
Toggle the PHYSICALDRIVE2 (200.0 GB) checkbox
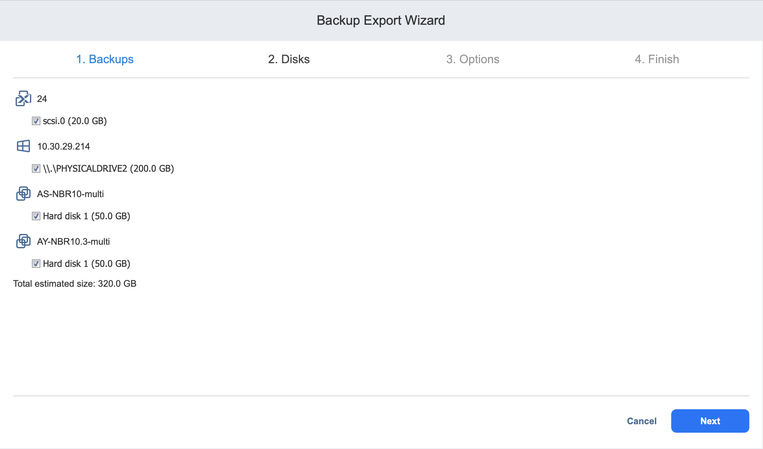36,168
